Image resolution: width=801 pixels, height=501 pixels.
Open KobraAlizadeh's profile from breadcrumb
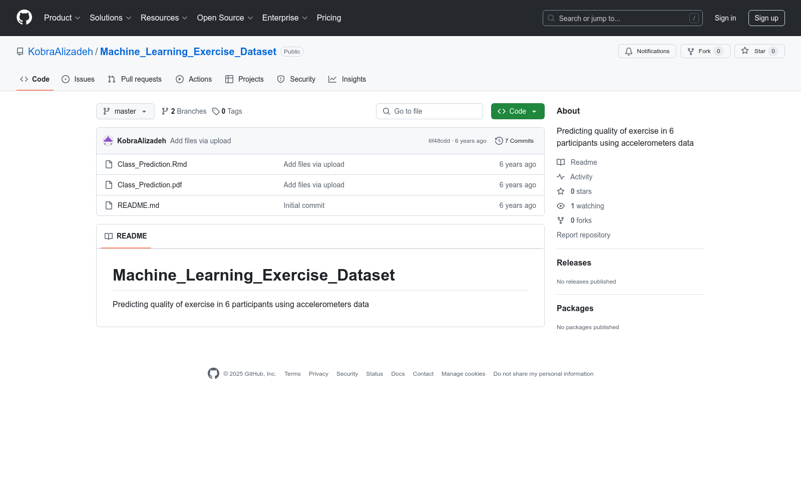coord(61,52)
